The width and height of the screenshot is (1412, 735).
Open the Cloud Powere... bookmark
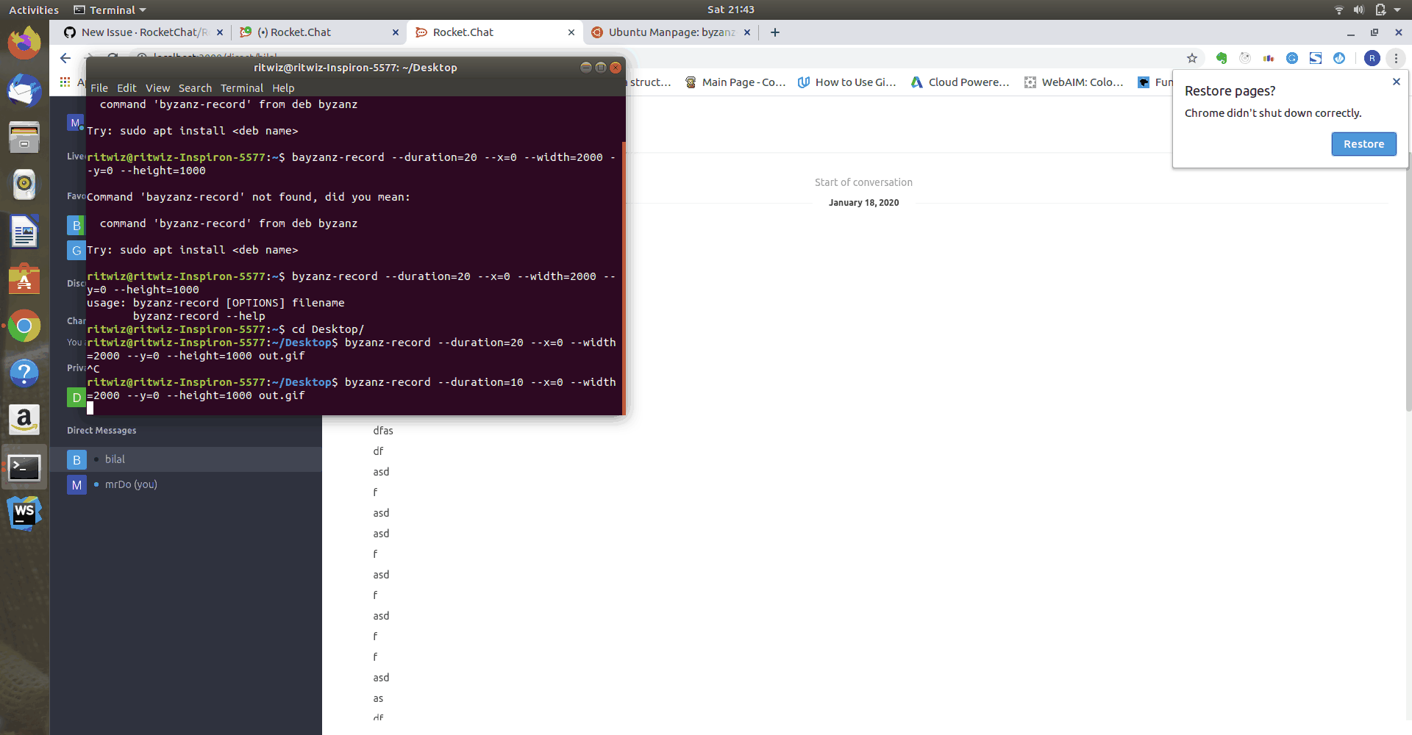coord(960,82)
